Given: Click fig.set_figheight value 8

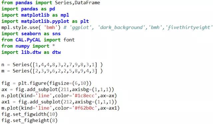Looking at the screenshot, I should pos(54,120).
